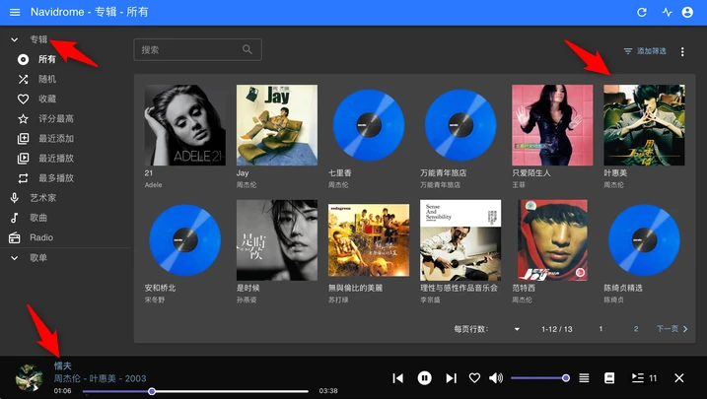Open the user account icon

pyautogui.click(x=687, y=12)
